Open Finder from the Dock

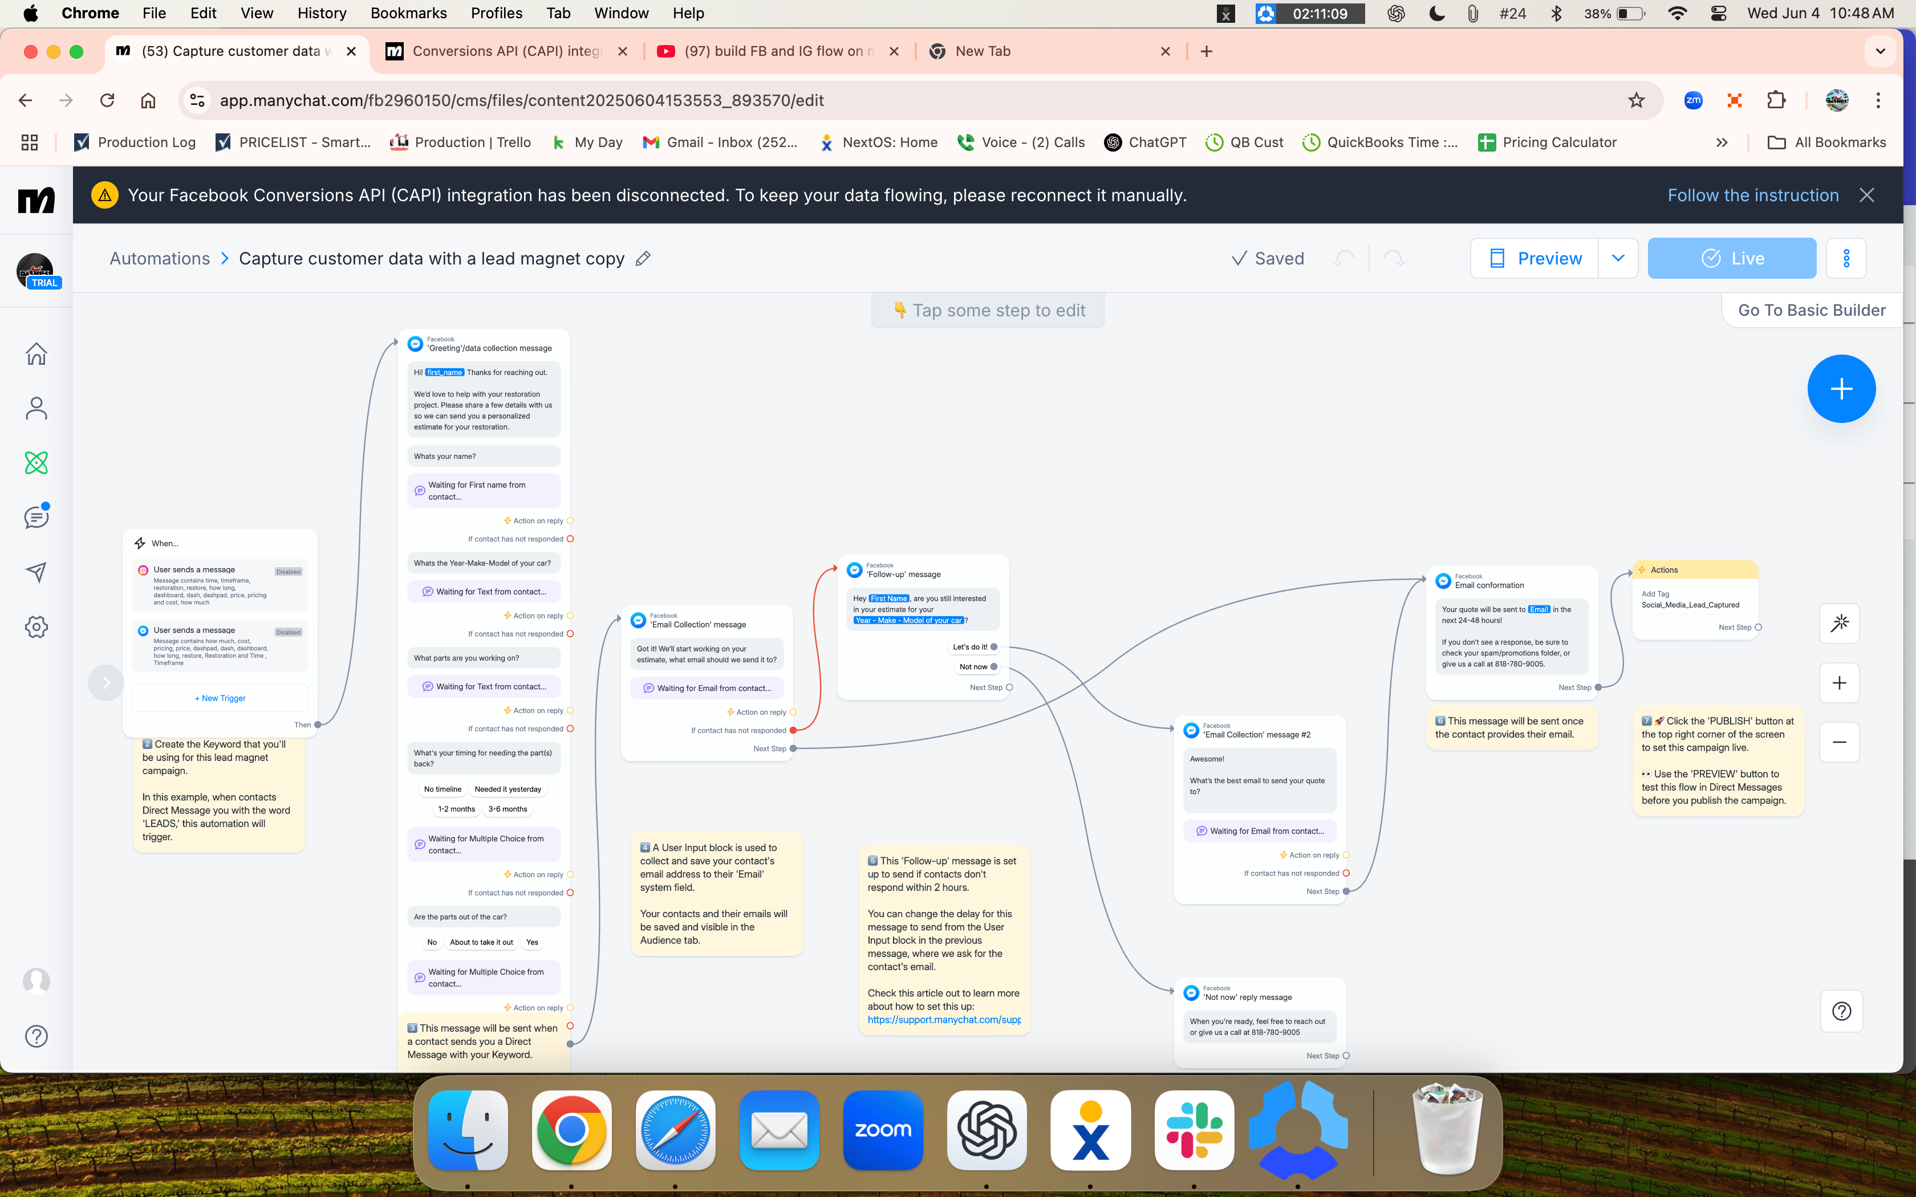click(468, 1130)
